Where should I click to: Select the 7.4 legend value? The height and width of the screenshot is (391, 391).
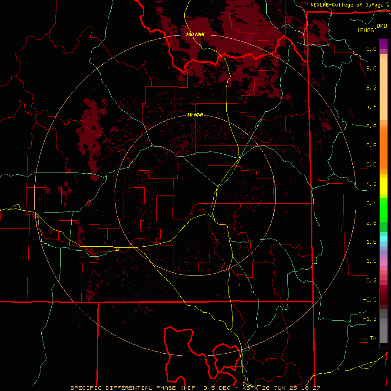[371, 107]
